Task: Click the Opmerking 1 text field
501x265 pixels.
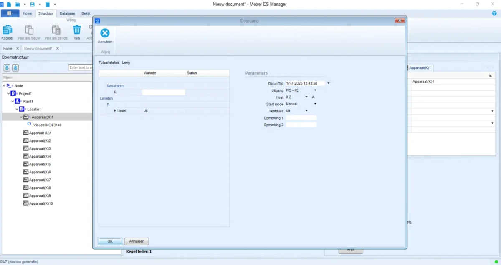Action: click(x=301, y=118)
